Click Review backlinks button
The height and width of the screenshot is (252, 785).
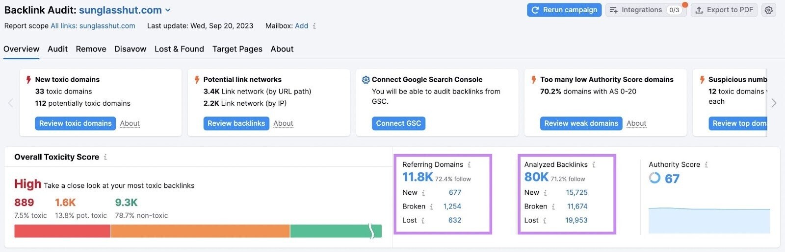(x=236, y=123)
